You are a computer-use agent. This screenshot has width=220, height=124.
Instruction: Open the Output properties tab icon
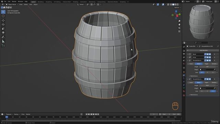pos(184,54)
